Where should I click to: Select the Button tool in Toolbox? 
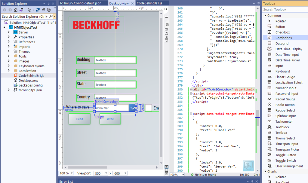point(280,27)
